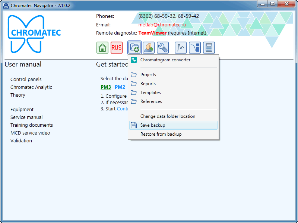This screenshot has height=223, width=298.
Task: Select Projects folder in the menu
Action: point(148,75)
